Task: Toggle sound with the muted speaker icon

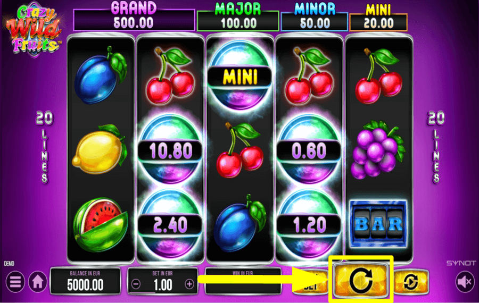Action: click(465, 281)
